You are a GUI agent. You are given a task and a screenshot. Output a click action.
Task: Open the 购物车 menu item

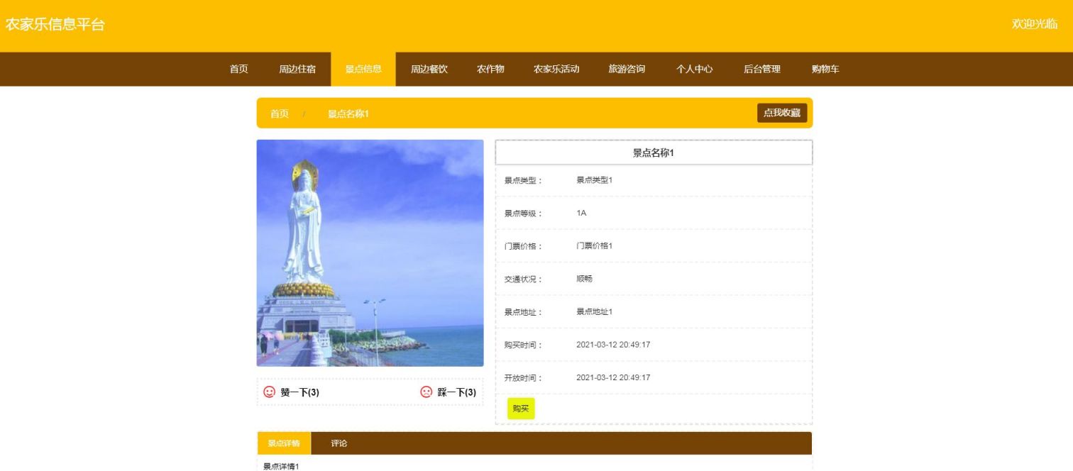pos(825,69)
